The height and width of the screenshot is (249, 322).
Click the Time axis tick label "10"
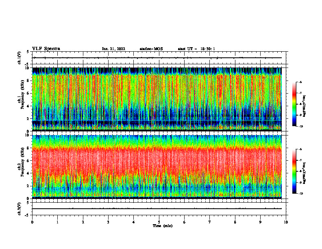(286, 222)
